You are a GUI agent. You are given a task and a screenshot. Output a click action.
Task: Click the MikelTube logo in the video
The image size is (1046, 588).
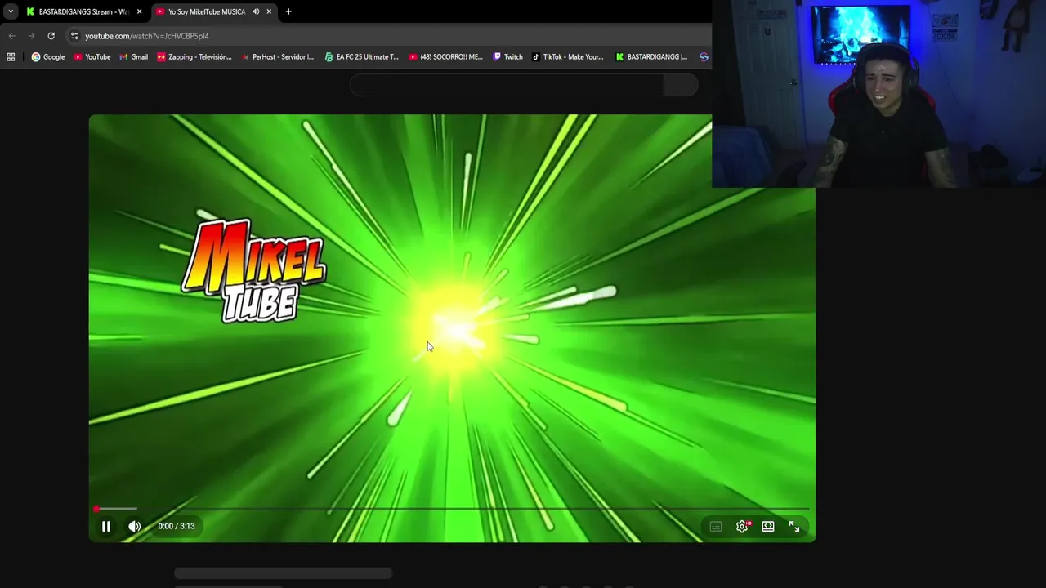coord(253,270)
